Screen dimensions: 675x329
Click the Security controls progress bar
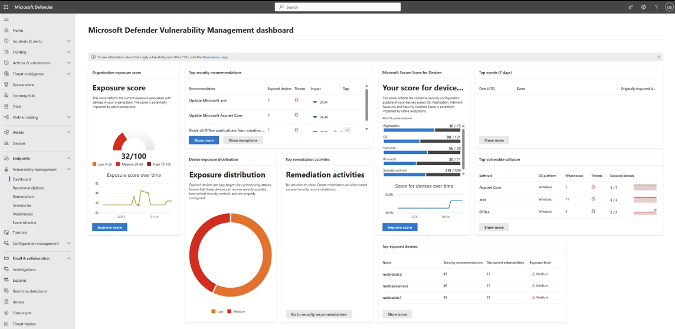coord(422,174)
